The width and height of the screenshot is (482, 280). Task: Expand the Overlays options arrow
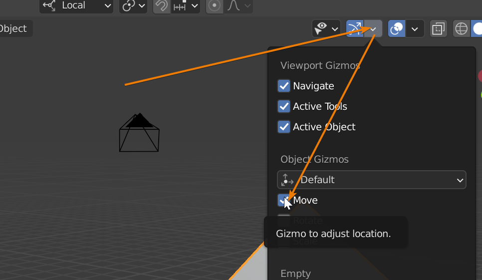click(415, 29)
